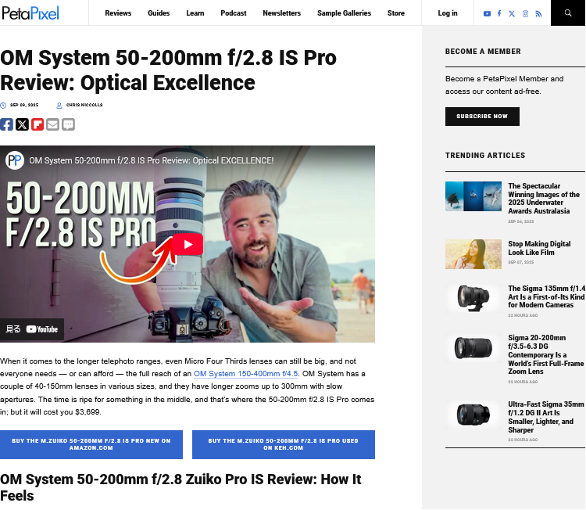Open the X icon in header
Viewport: 586px width, 510px height.
pos(512,14)
